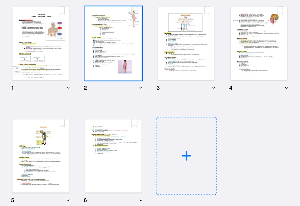Open the options chevron under page 1
This screenshot has width=300, height=206.
[68, 88]
